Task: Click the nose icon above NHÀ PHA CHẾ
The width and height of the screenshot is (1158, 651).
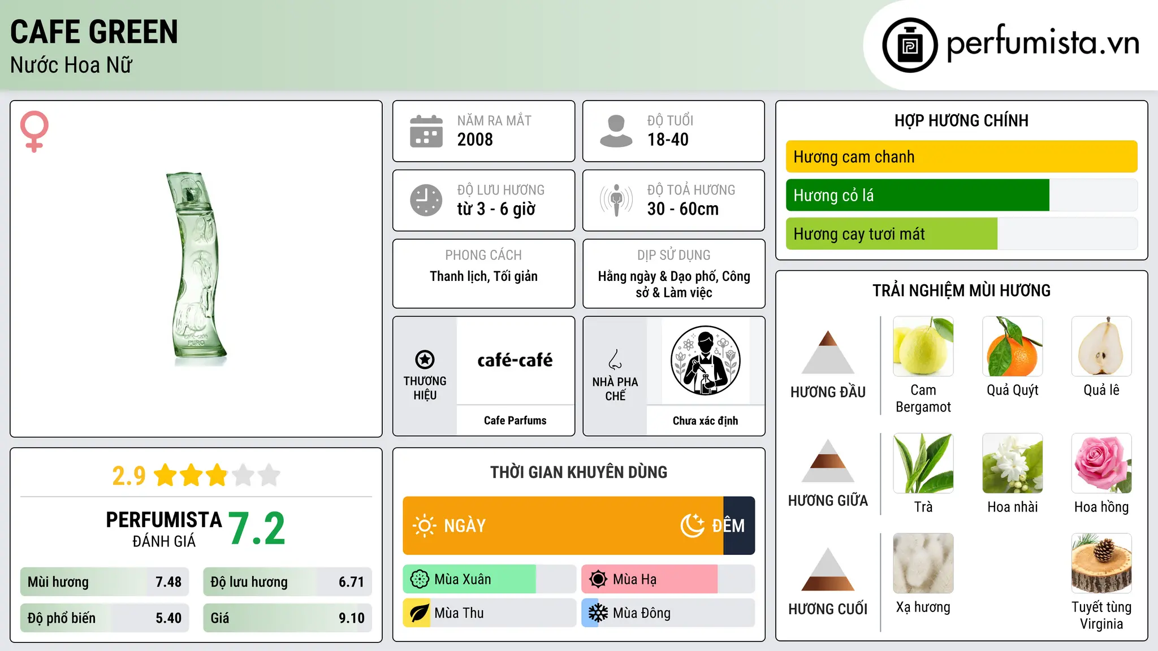Action: tap(615, 359)
